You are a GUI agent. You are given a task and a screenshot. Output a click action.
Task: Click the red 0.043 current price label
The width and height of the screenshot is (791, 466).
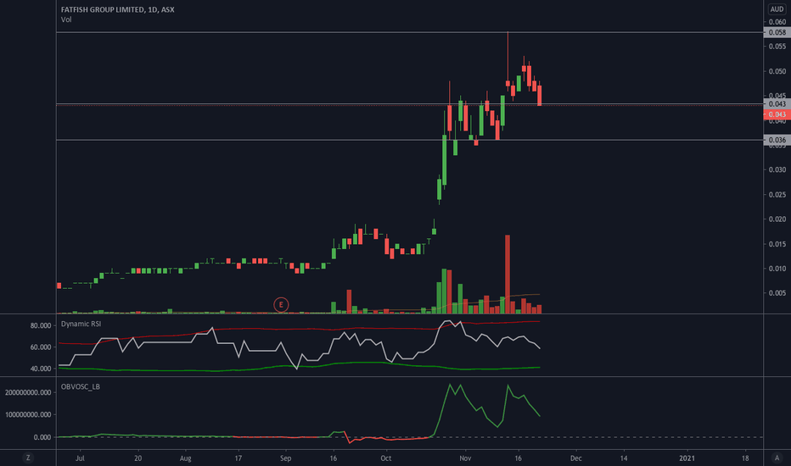coord(777,114)
